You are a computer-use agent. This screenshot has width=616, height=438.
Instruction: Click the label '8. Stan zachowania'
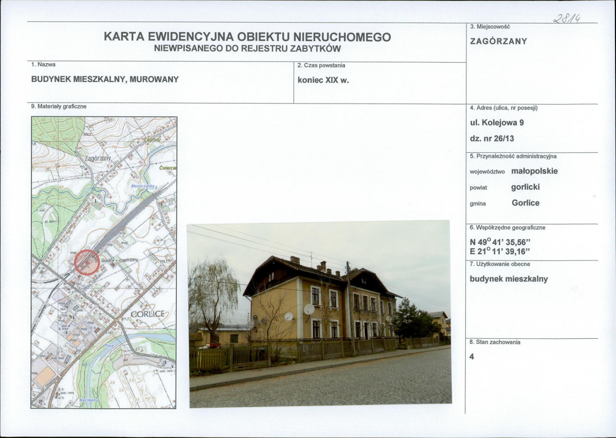[495, 342]
